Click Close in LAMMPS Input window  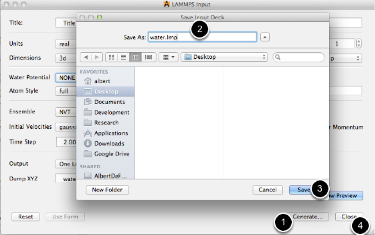click(x=349, y=217)
